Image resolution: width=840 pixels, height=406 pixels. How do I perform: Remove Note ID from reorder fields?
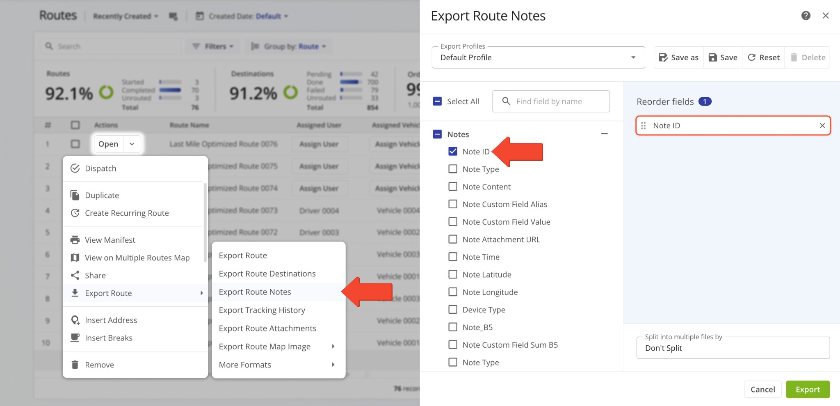(x=822, y=125)
